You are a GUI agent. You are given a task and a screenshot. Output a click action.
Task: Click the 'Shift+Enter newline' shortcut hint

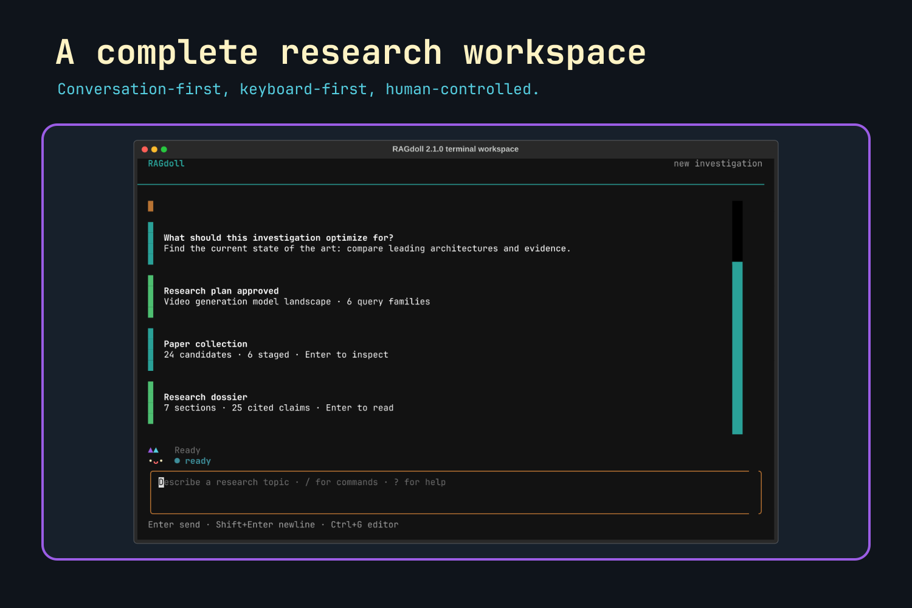tap(265, 525)
